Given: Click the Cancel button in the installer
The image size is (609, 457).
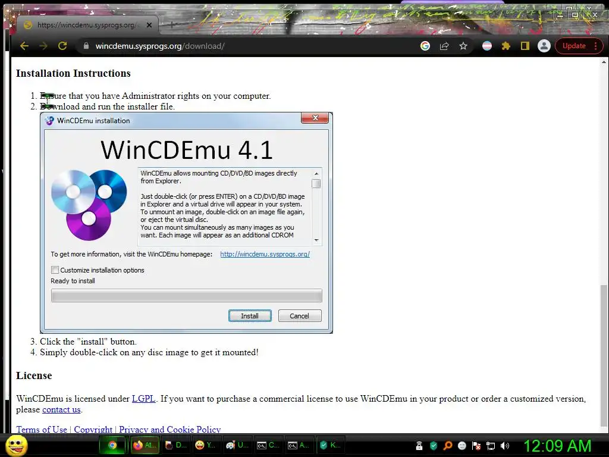Looking at the screenshot, I should 300,316.
